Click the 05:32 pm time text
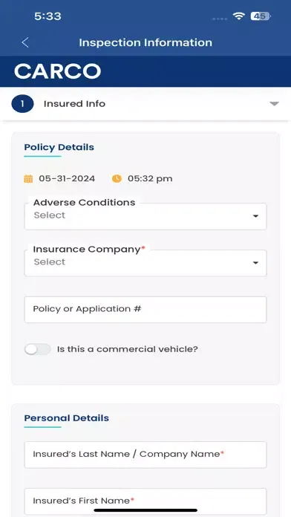The width and height of the screenshot is (291, 517). click(x=150, y=179)
